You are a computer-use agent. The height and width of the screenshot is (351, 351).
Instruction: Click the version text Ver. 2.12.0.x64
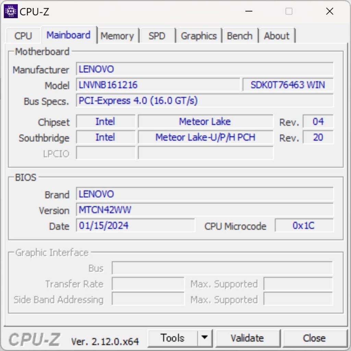pos(105,342)
